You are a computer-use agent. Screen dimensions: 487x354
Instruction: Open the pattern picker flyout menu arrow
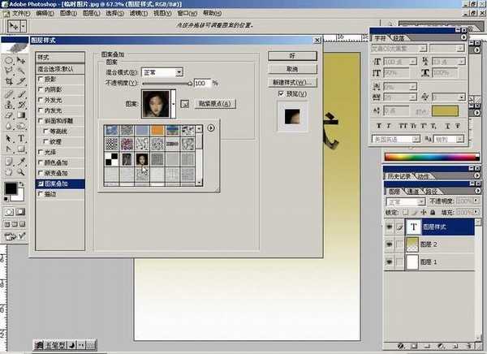point(211,127)
